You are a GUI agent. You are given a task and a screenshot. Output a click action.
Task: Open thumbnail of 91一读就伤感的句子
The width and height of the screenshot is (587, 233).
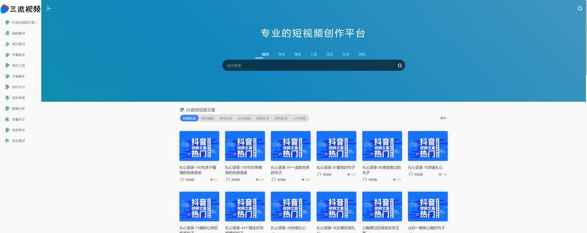point(291,146)
